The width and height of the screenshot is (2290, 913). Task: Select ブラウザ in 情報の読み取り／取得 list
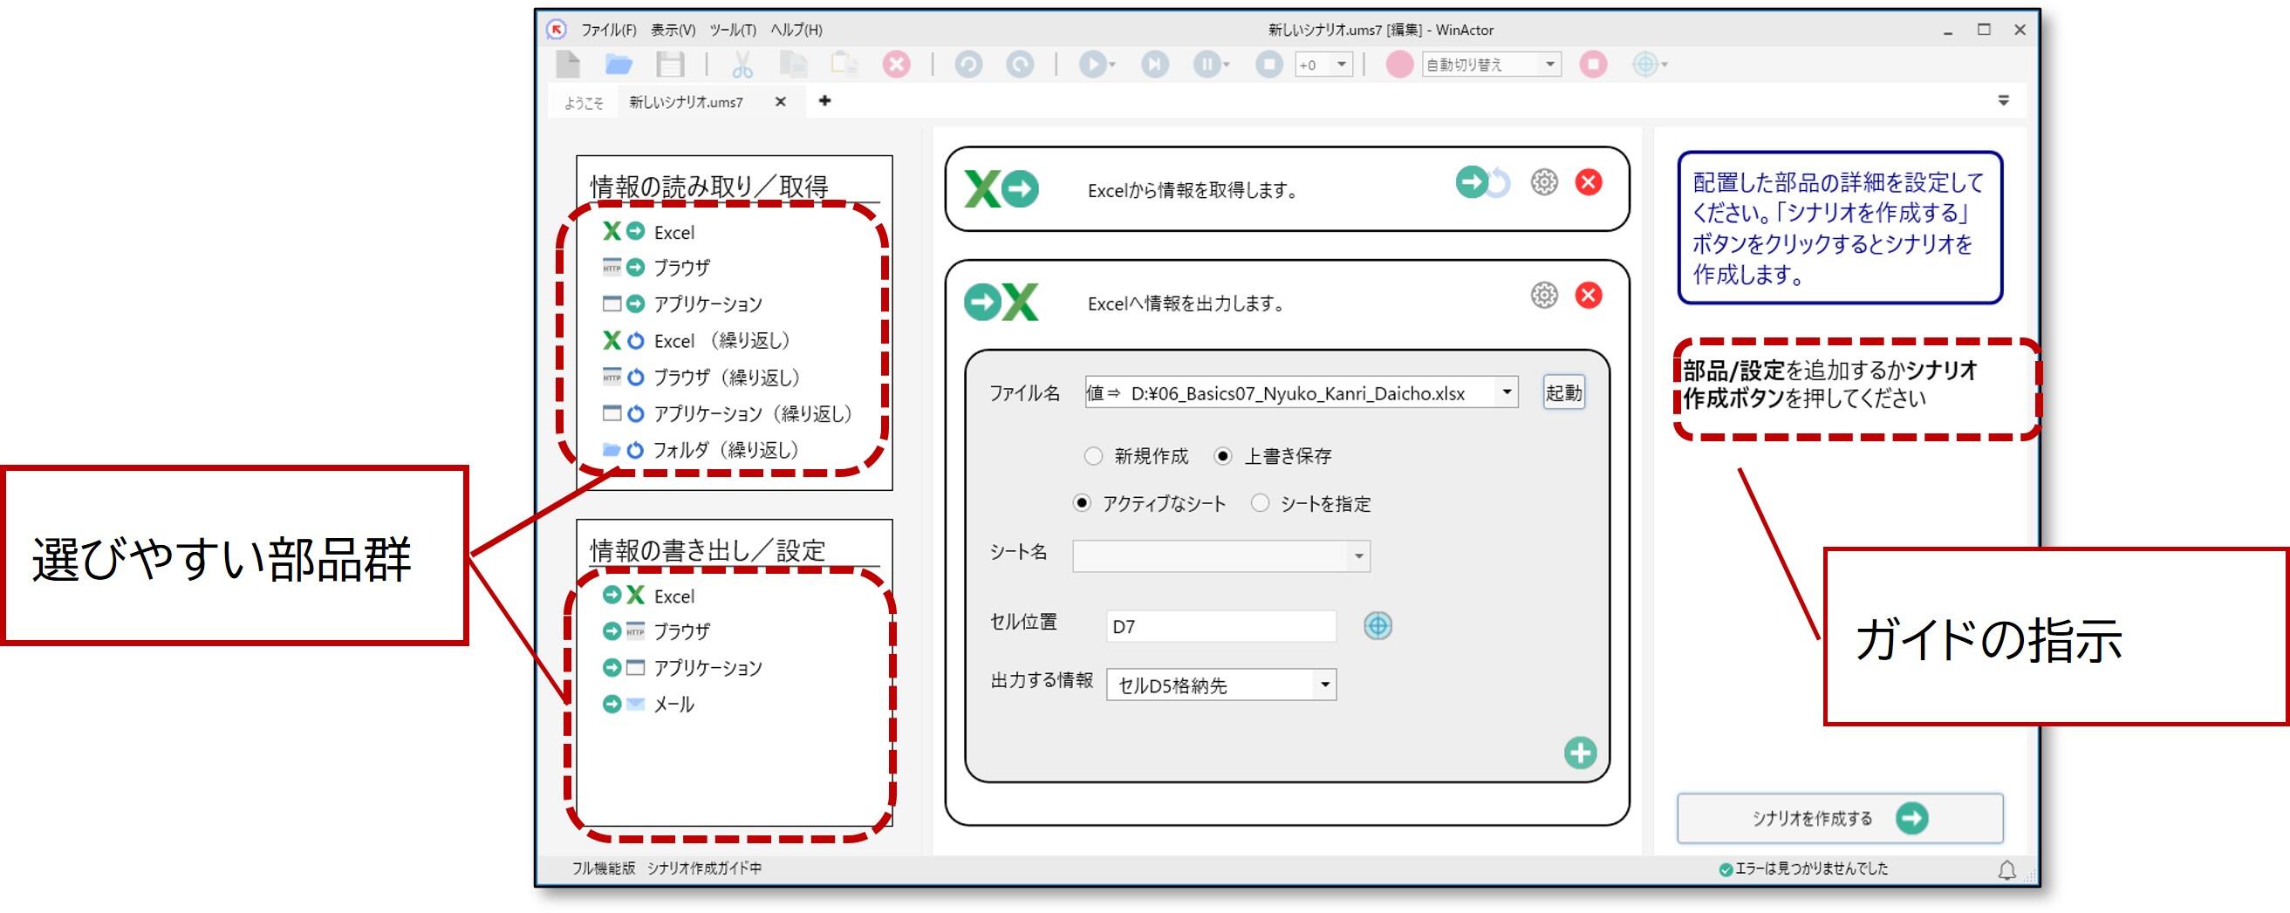[x=656, y=268]
